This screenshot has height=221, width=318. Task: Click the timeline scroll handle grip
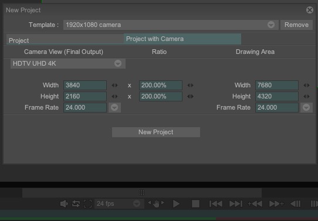pos(141,192)
